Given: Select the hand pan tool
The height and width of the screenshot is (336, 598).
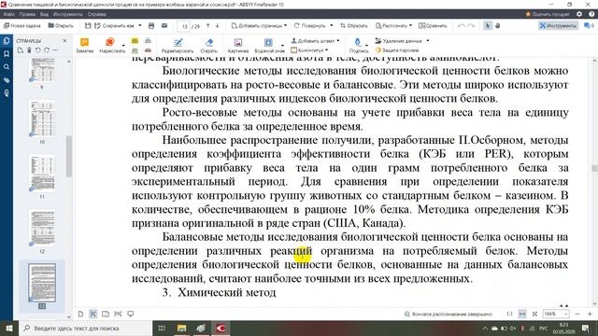Looking at the screenshot, I should point(498,25).
